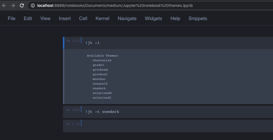Screen dimensions: 273x140
Task: Reload the page with refresh icon
Action: coord(22,5)
